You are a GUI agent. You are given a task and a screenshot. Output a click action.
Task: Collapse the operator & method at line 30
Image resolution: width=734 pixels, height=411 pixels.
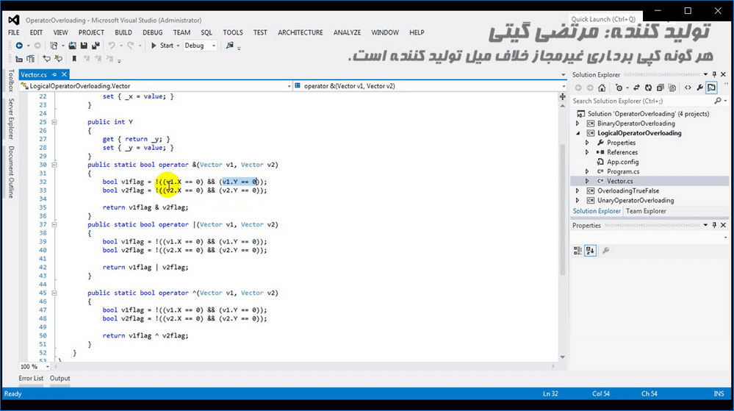coord(54,165)
